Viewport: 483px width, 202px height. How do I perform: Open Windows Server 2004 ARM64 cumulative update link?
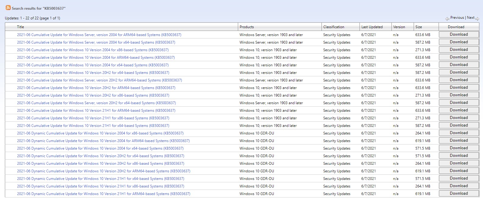tap(99, 35)
